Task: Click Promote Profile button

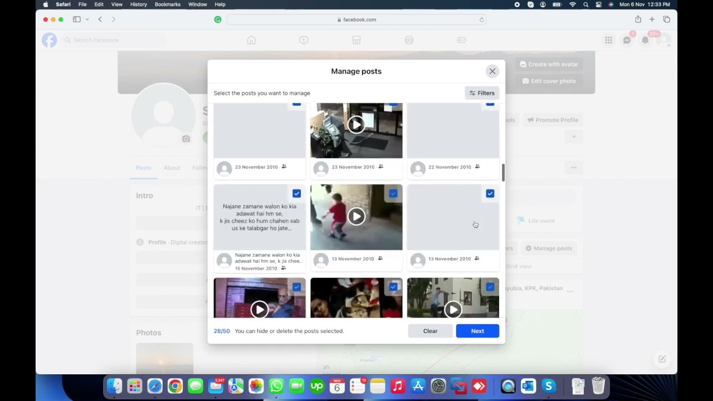Action: point(553,120)
